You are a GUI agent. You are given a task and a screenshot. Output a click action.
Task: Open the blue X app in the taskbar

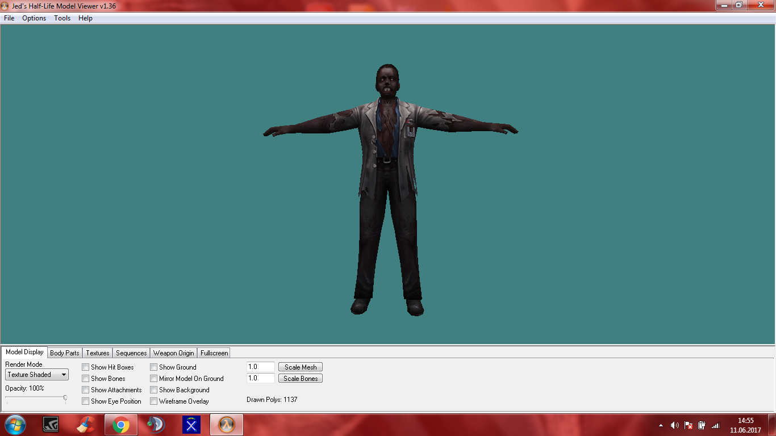coord(191,425)
